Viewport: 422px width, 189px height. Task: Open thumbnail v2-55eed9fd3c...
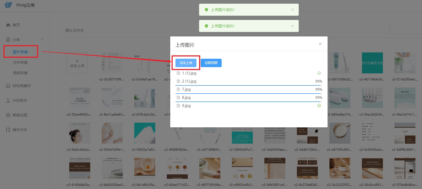tap(80, 98)
